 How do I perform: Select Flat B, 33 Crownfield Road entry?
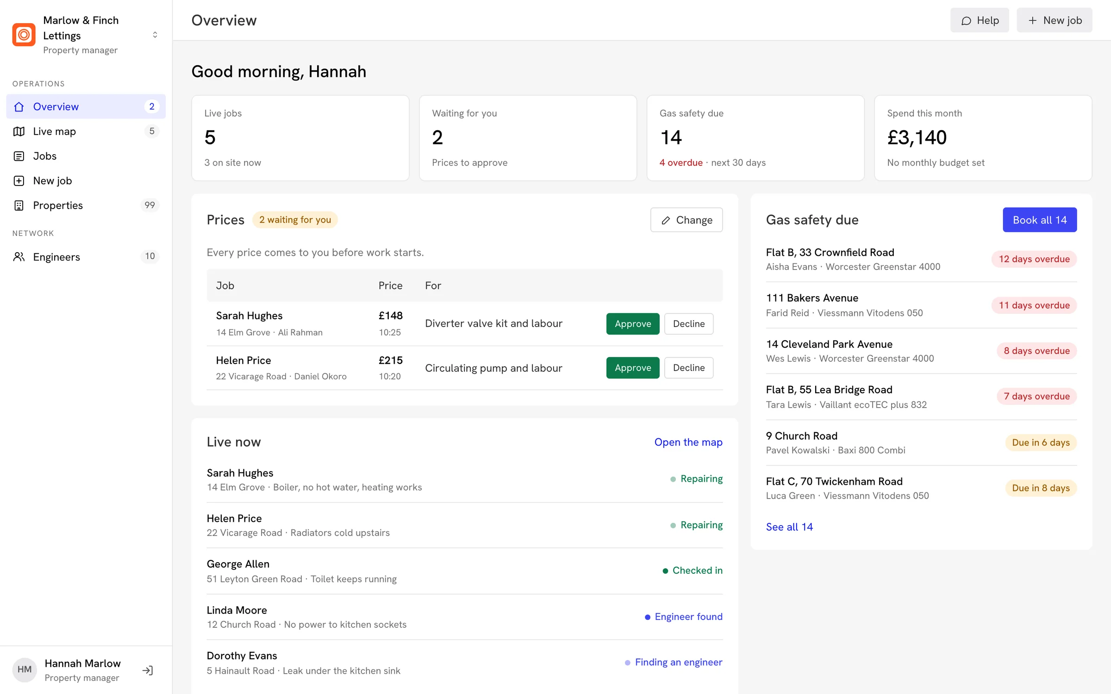click(x=921, y=259)
